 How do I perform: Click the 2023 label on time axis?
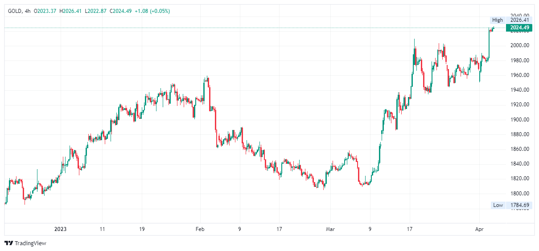60,229
